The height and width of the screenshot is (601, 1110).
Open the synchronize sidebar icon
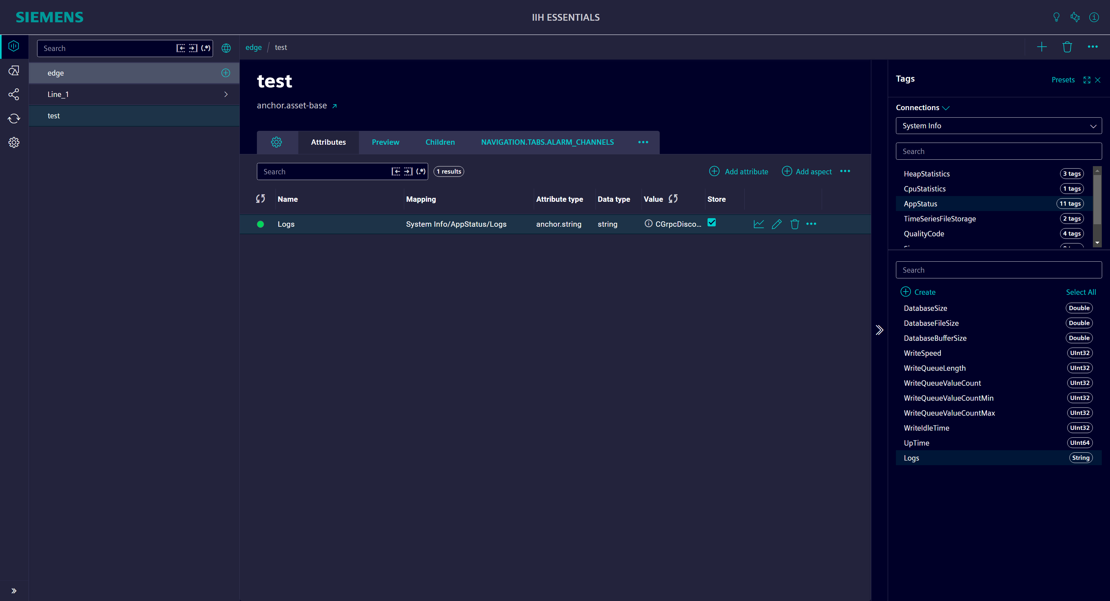point(14,118)
